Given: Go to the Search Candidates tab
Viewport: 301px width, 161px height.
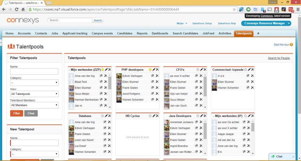Looking at the screenshot, I should click(185, 33).
